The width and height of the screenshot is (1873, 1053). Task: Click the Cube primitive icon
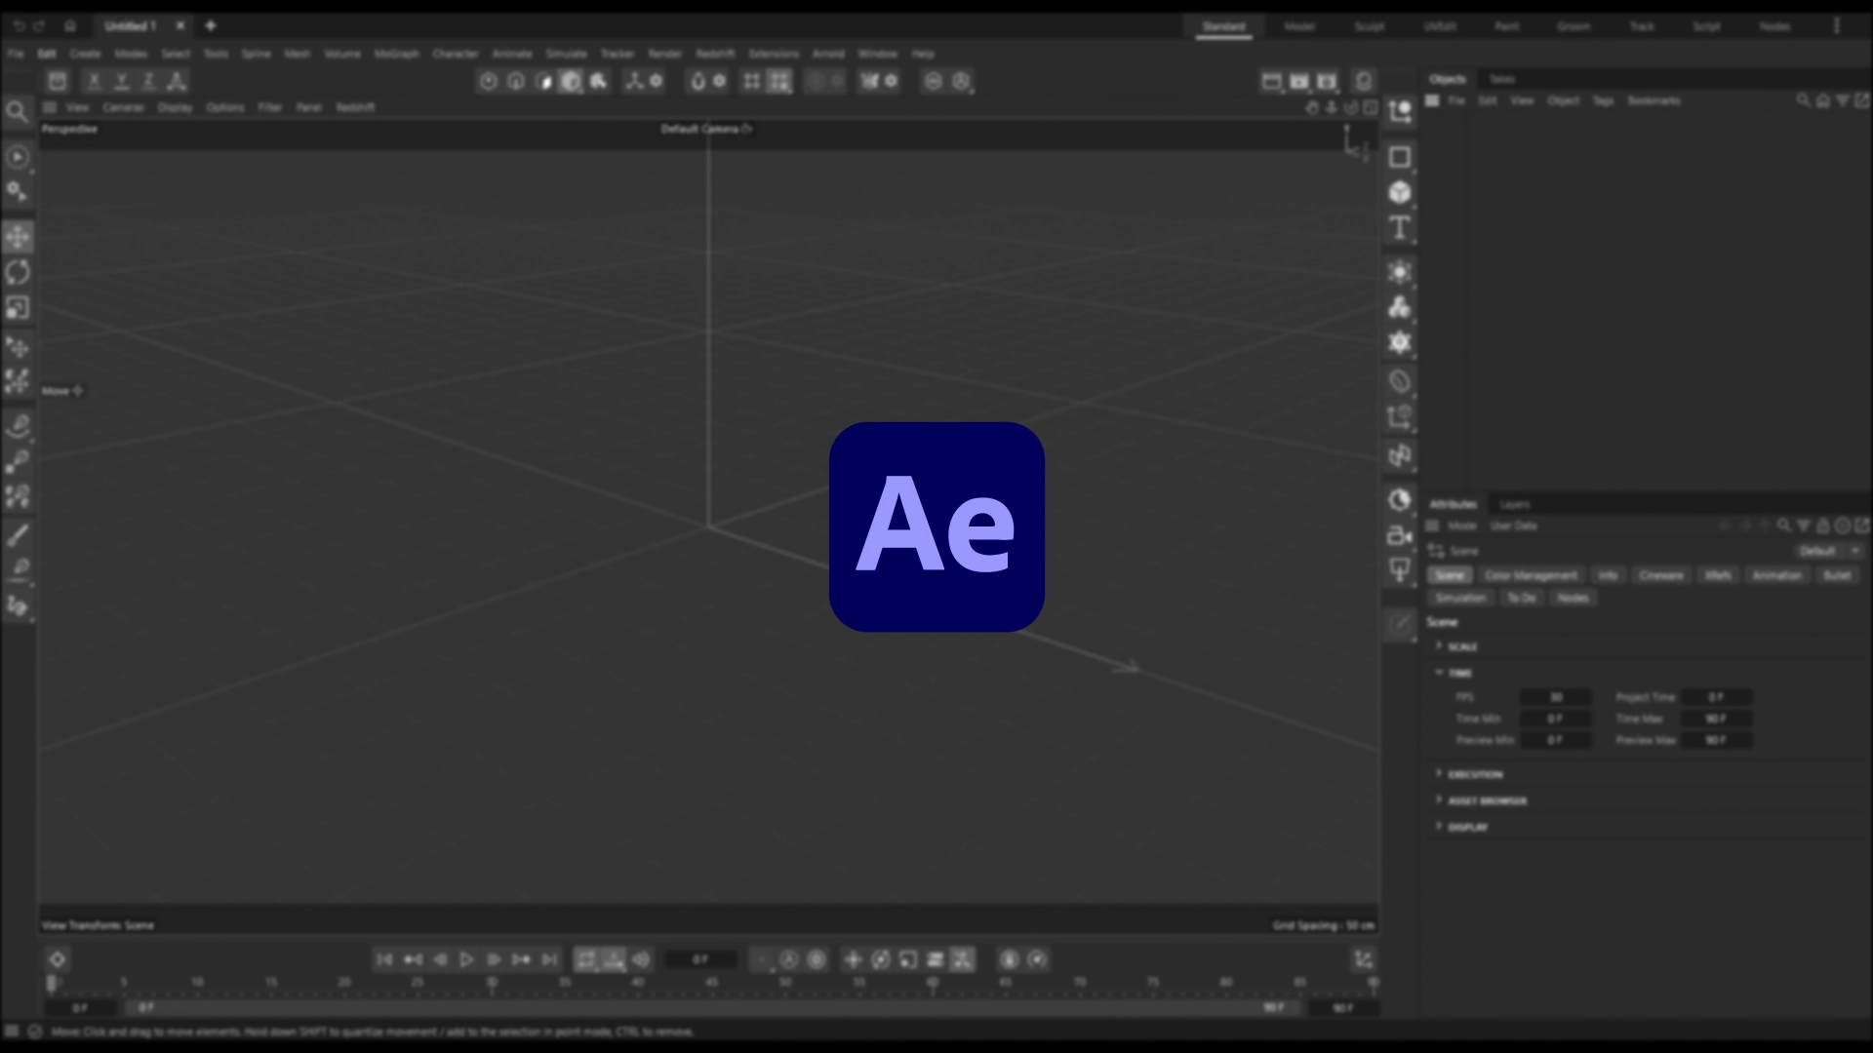pyautogui.click(x=1400, y=192)
